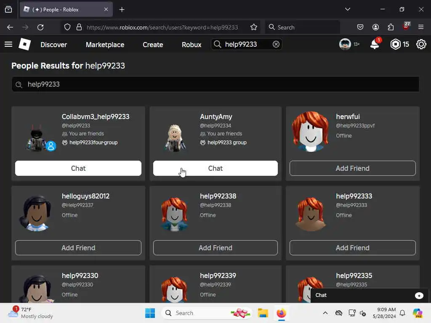Click the magnifier icon in Roblox header search

coord(218,44)
